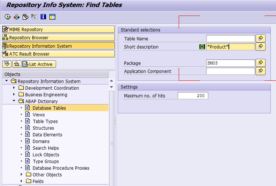Open multiple selection for Application Component
Image resolution: width=276 pixels, height=186 pixels.
260,71
